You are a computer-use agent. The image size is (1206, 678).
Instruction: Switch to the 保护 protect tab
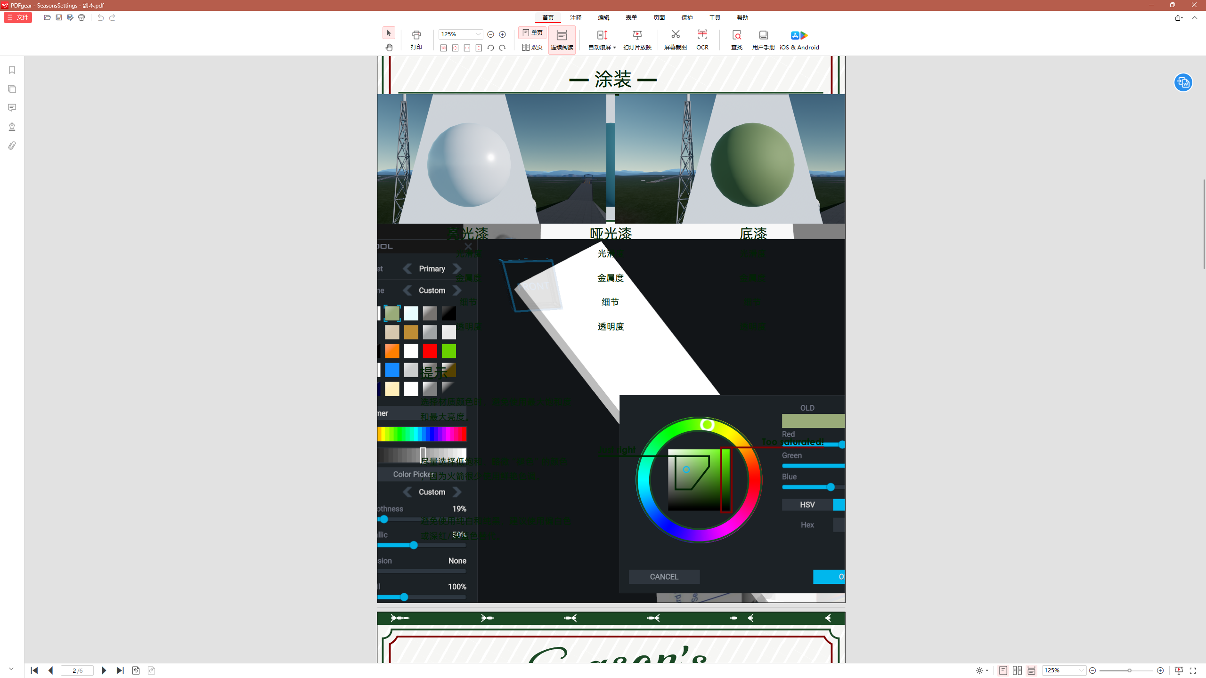pos(687,17)
